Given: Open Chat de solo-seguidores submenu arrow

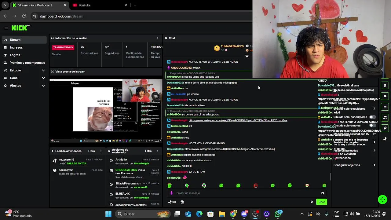Looking at the screenshot, I should point(375,109).
